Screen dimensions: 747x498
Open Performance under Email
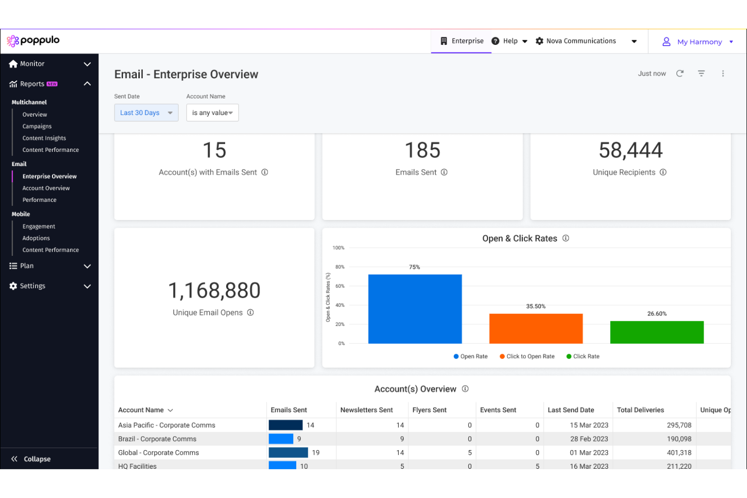[39, 200]
